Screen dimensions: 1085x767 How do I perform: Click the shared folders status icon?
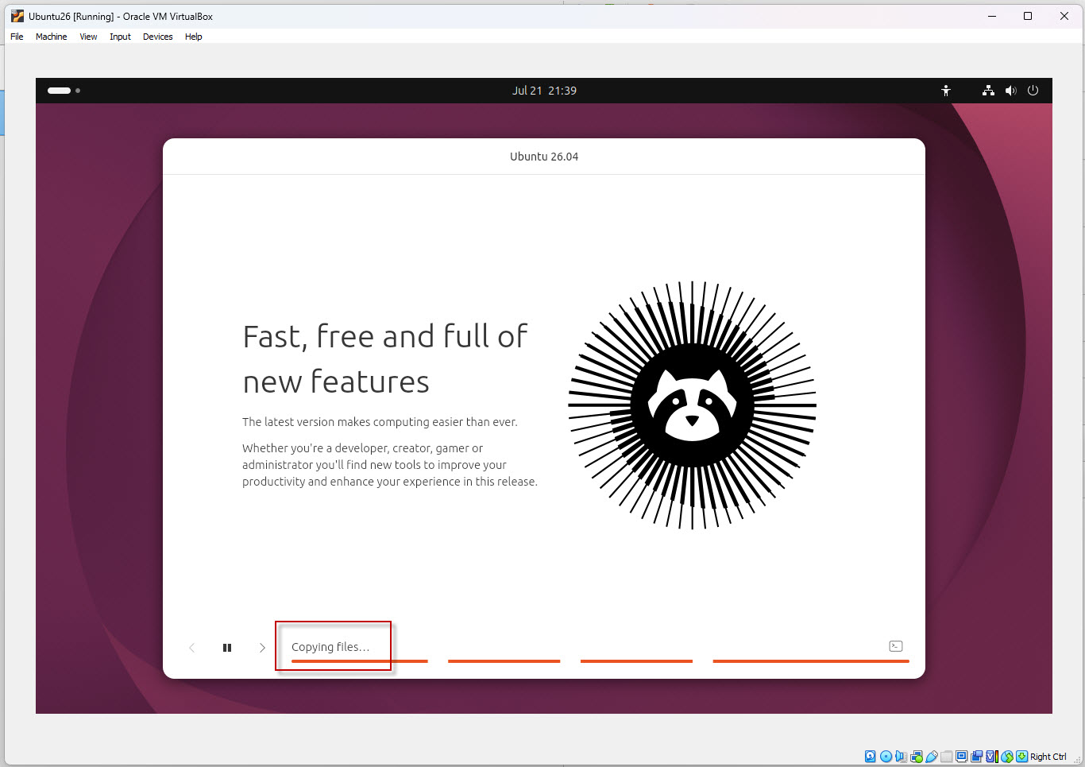point(946,757)
